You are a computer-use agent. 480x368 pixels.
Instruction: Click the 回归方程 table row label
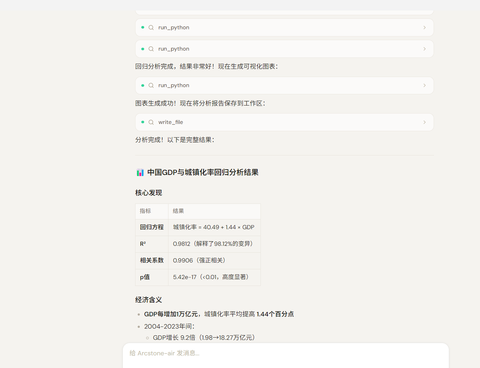(152, 227)
